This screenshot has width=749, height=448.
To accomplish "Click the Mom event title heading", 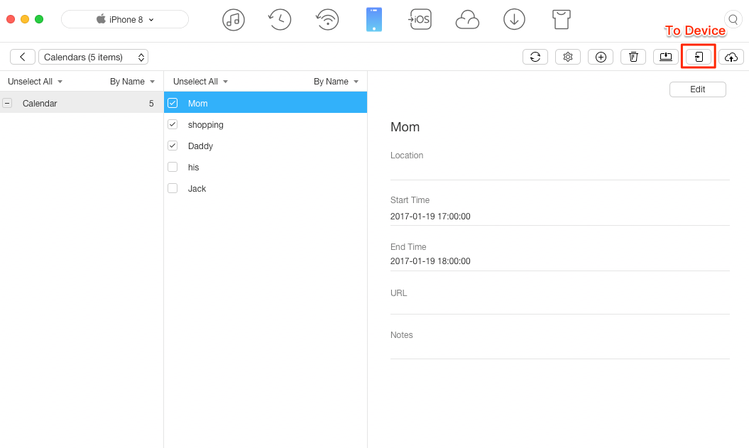I will pyautogui.click(x=405, y=127).
